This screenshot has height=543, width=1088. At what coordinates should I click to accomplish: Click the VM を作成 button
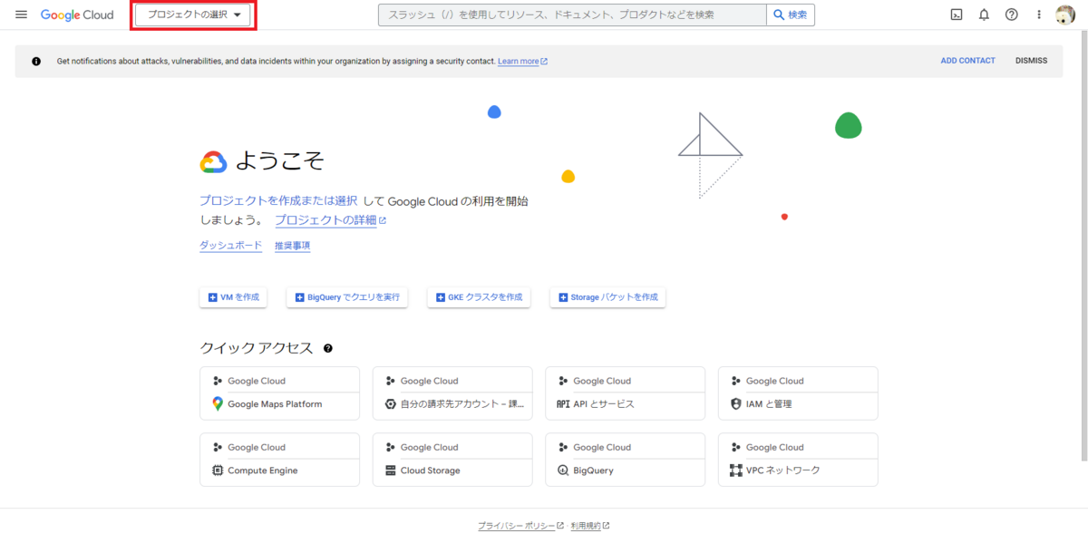(x=233, y=297)
